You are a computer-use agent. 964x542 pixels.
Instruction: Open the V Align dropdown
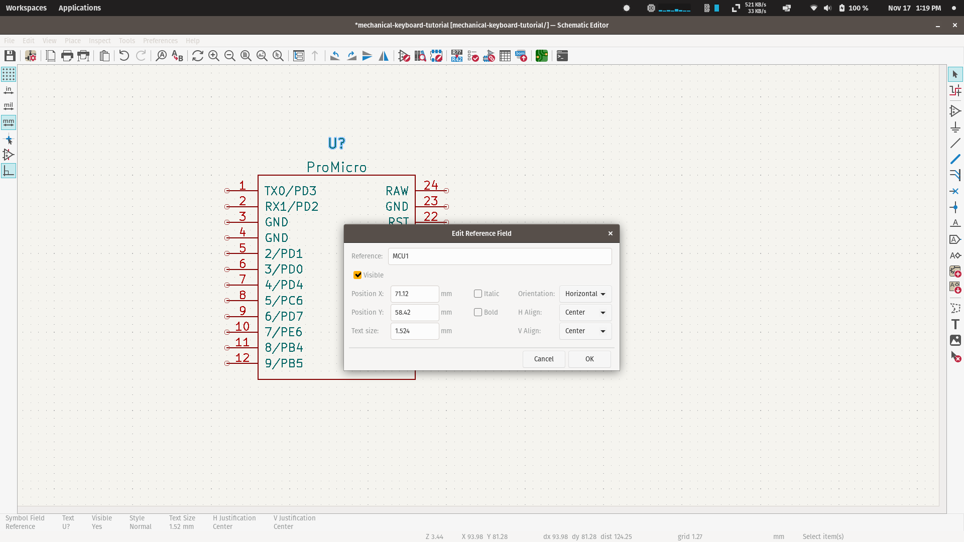[x=585, y=331]
